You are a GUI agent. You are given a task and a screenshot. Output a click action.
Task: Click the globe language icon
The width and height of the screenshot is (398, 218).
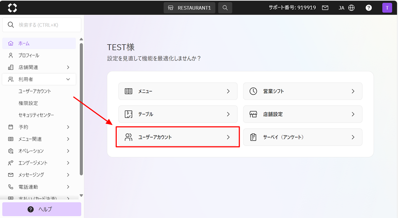[x=351, y=8]
